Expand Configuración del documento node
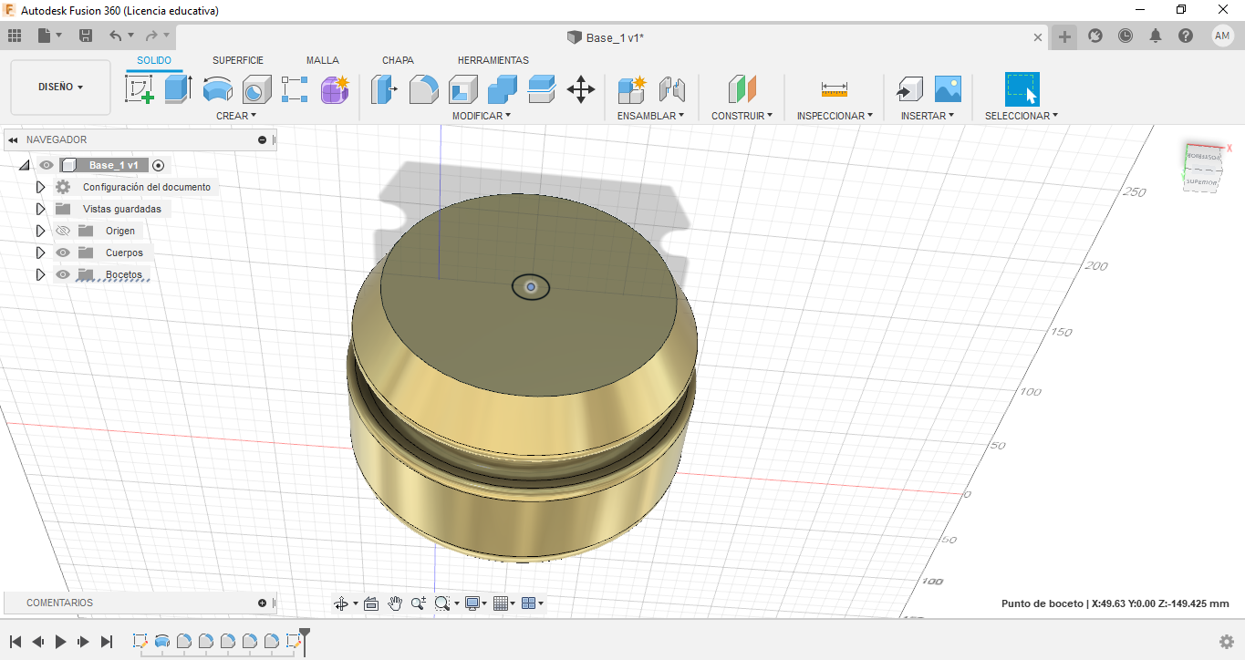 (40, 187)
